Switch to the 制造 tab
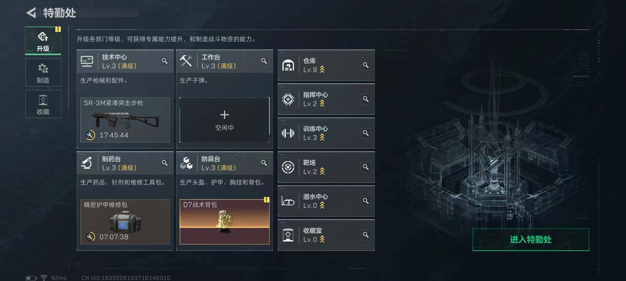 point(43,73)
